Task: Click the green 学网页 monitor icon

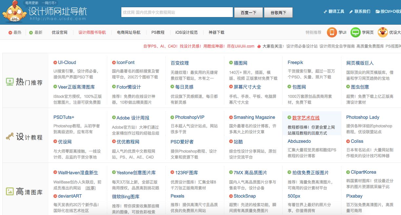Action: click(355, 32)
